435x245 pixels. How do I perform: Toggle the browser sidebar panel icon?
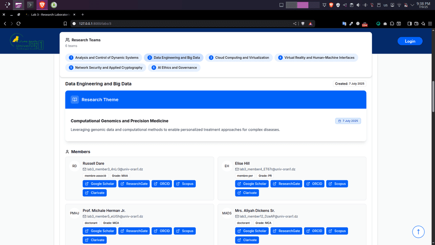coord(410,24)
